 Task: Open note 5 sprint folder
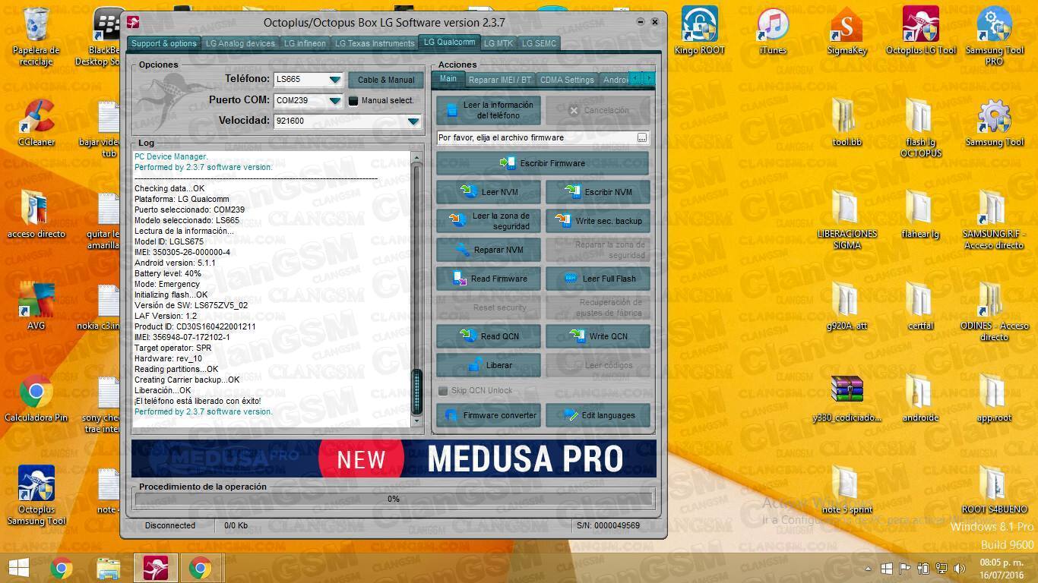point(847,490)
